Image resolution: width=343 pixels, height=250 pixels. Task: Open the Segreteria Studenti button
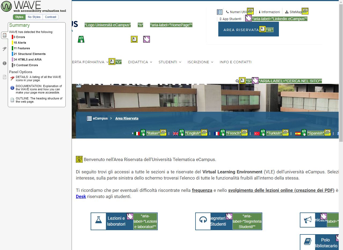[229, 221]
